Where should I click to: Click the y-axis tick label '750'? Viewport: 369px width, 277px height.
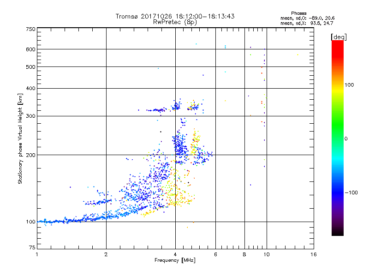(31, 29)
